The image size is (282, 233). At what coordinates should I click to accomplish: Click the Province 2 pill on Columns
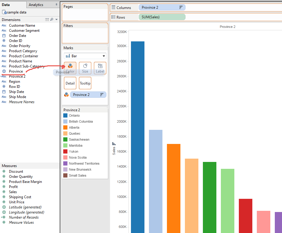point(162,7)
